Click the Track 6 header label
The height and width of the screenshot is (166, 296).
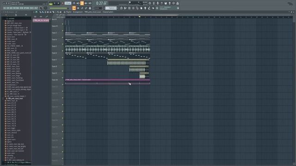(x=55, y=53)
